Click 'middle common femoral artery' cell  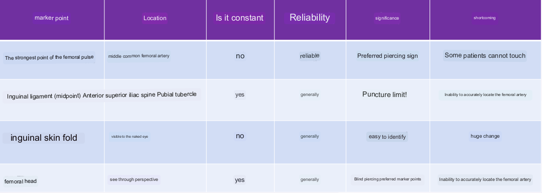pyautogui.click(x=139, y=56)
